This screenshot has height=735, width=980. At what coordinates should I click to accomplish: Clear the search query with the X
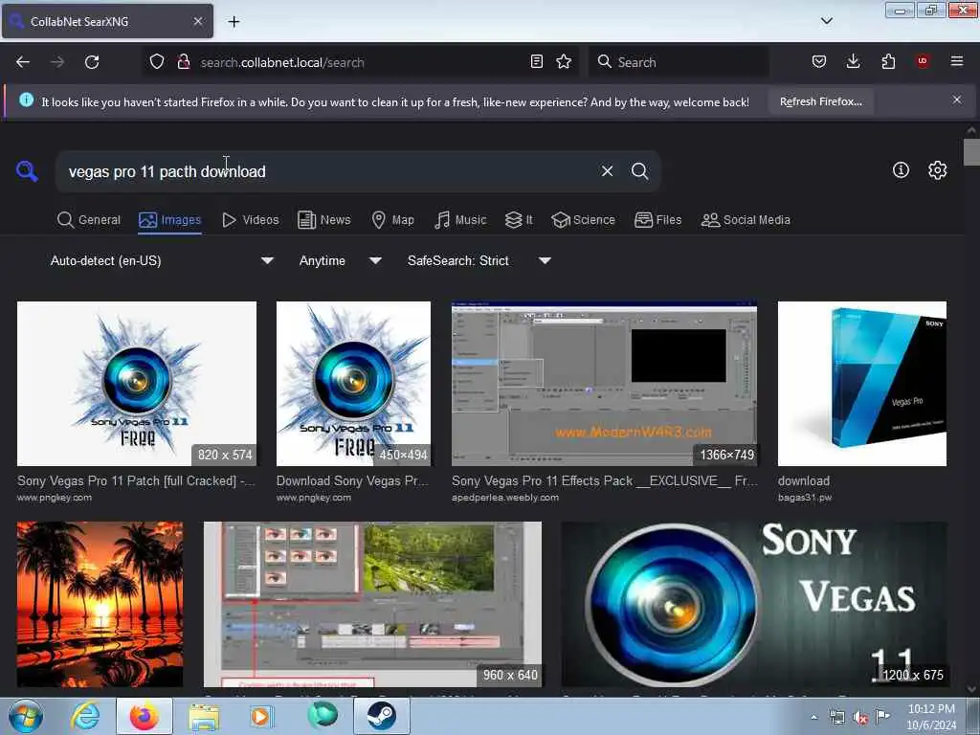coord(607,171)
